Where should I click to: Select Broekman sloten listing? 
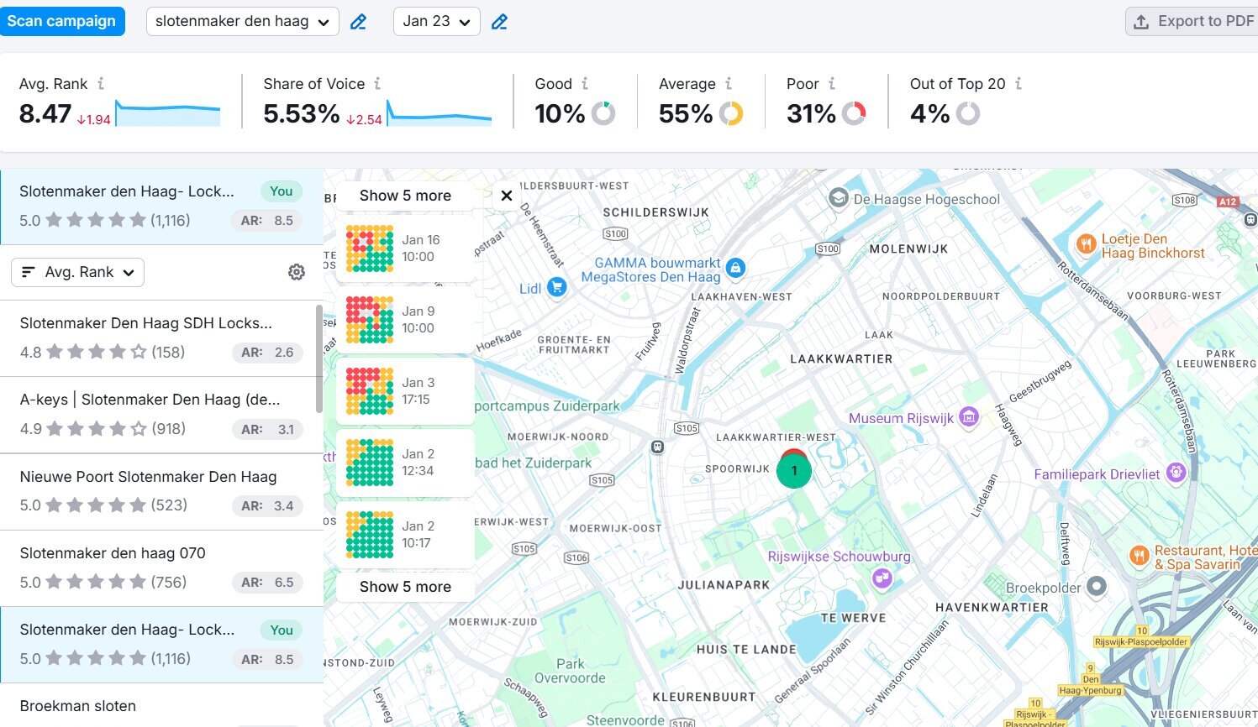pyautogui.click(x=161, y=706)
